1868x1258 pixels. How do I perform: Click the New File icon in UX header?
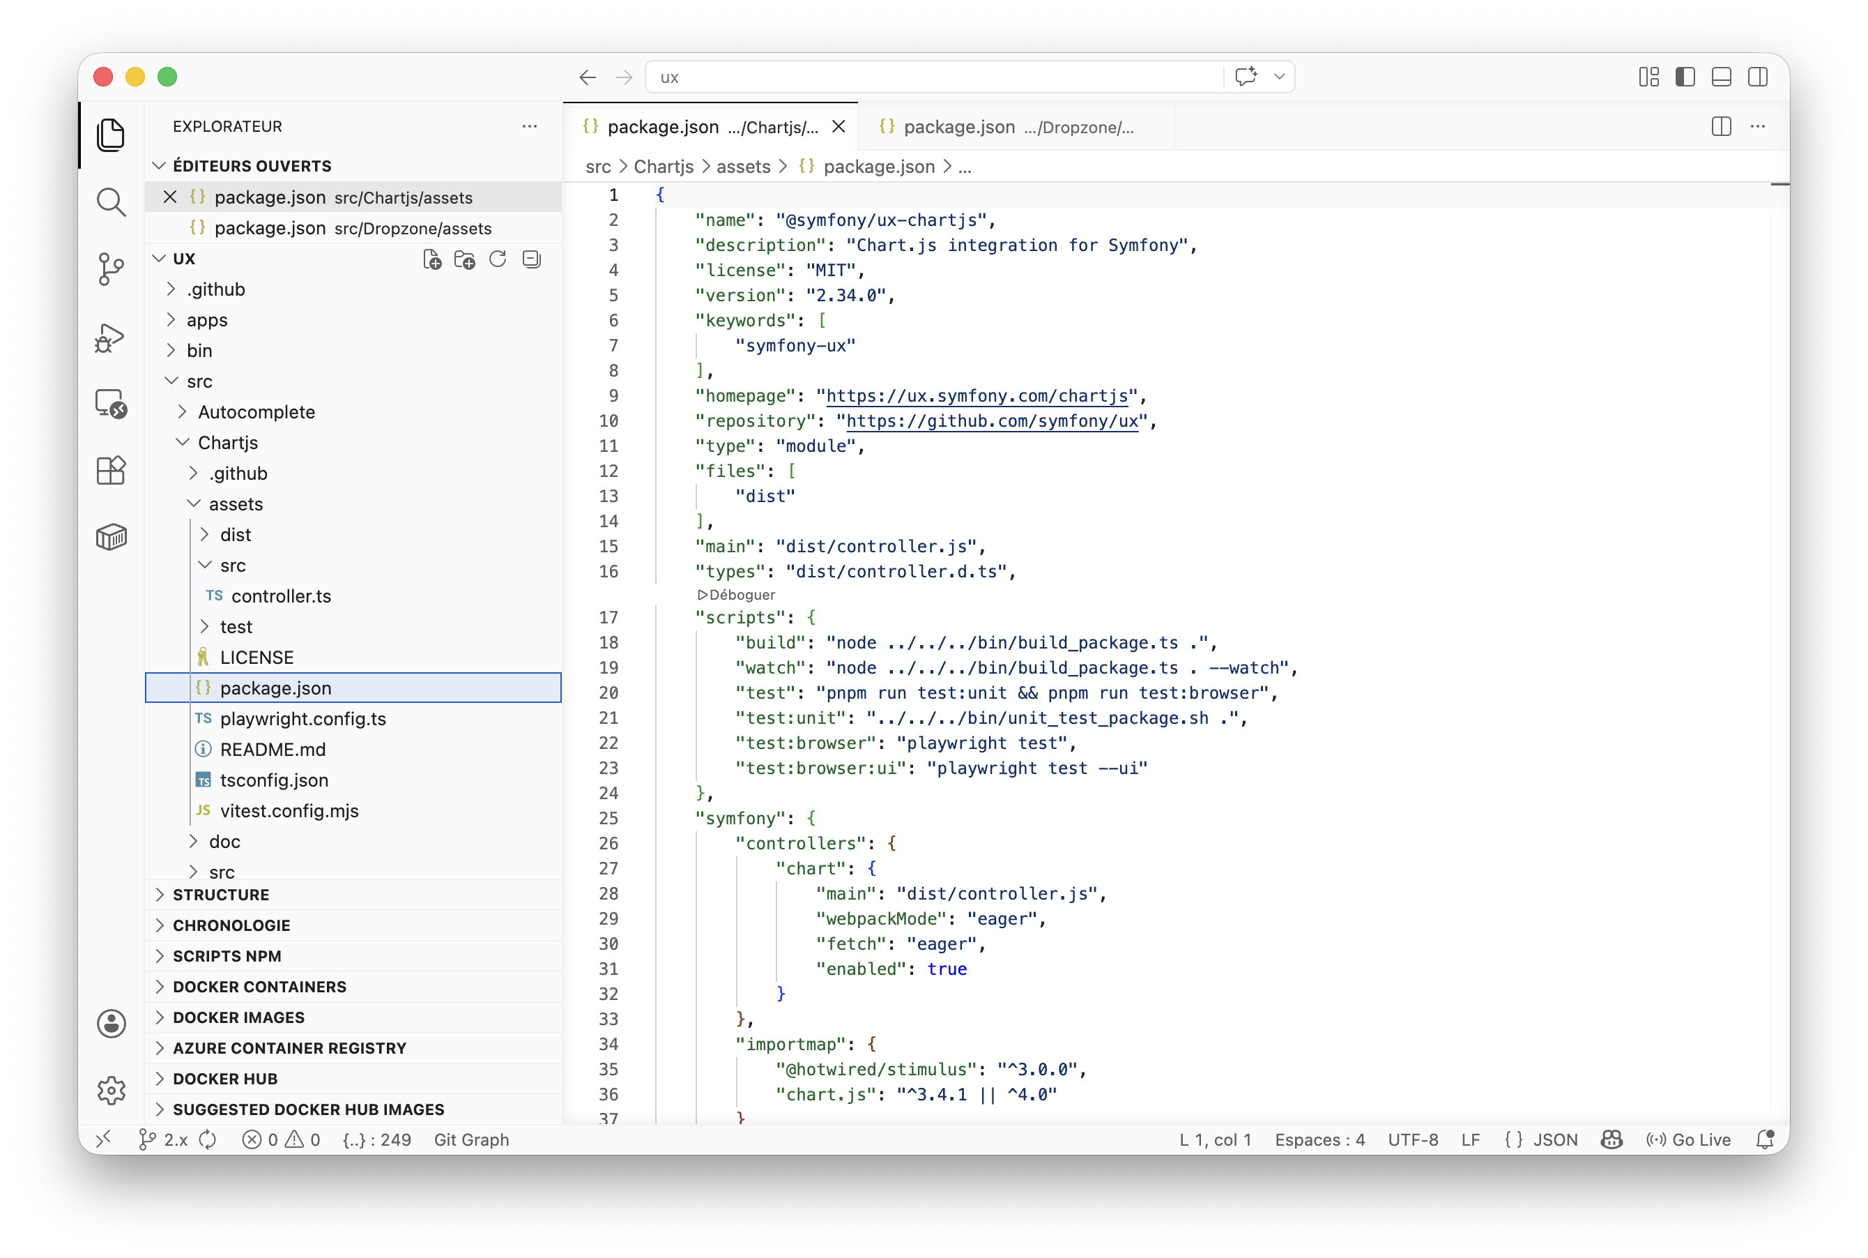point(432,259)
